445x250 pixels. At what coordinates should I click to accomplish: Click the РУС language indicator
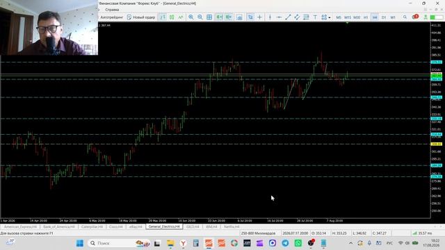pyautogui.click(x=389, y=243)
